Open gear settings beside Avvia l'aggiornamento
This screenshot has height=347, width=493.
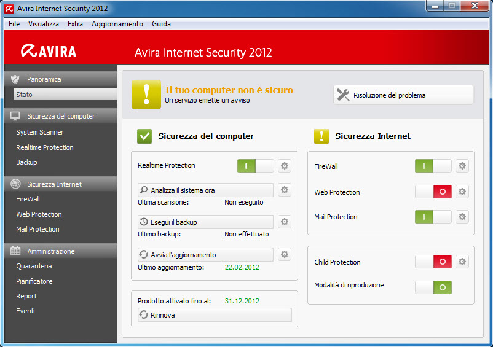pos(285,254)
